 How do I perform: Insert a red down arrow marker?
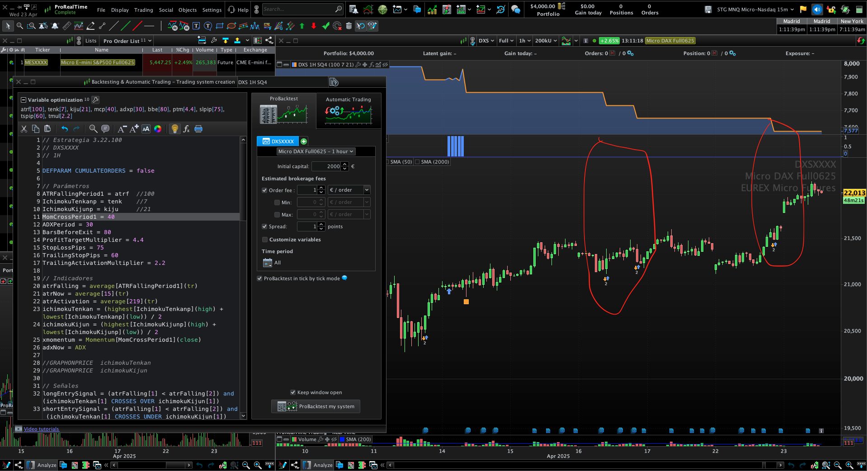(x=314, y=26)
